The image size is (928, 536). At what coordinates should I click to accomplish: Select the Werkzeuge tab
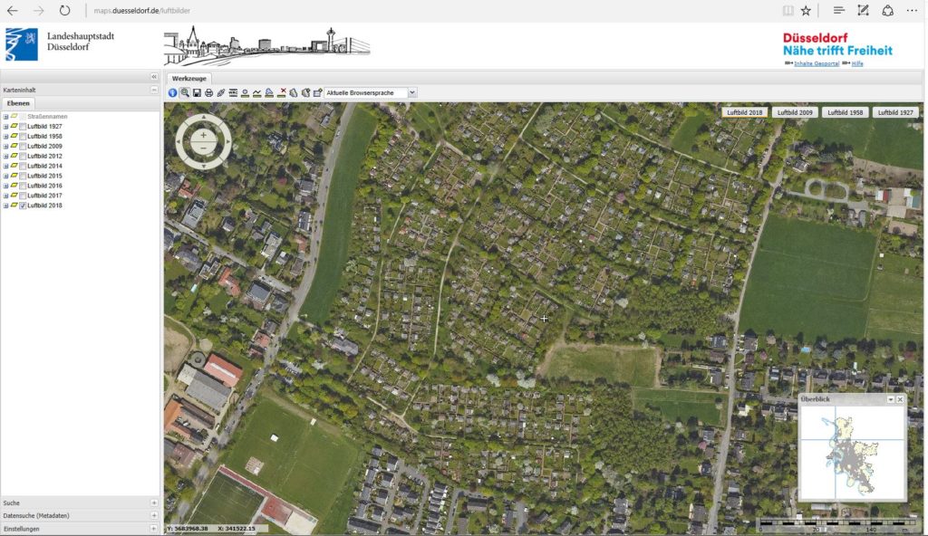pyautogui.click(x=189, y=79)
